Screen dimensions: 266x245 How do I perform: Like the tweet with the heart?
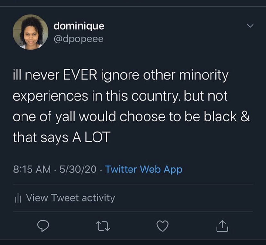[x=163, y=226]
